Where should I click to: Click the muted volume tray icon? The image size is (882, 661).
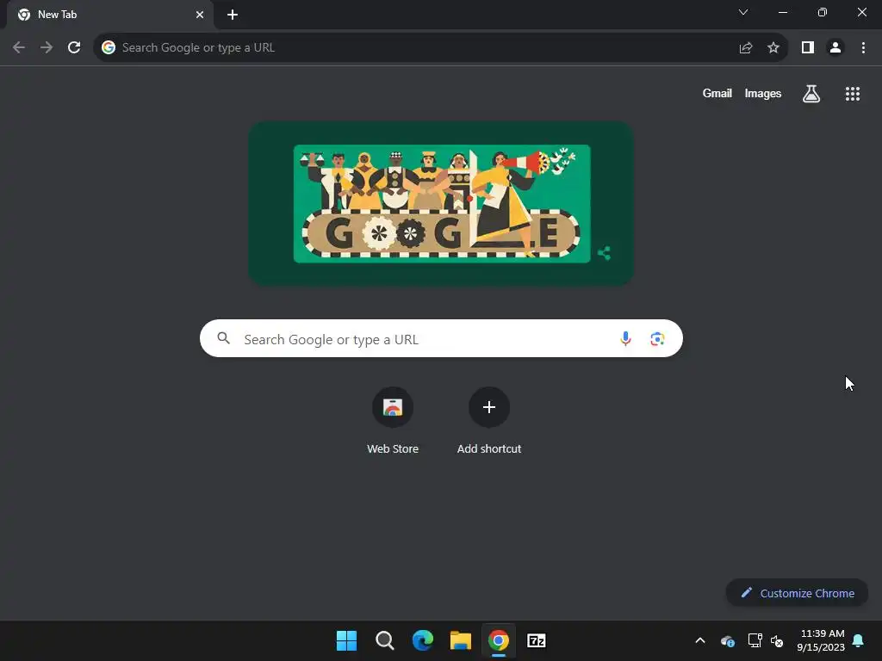point(777,640)
